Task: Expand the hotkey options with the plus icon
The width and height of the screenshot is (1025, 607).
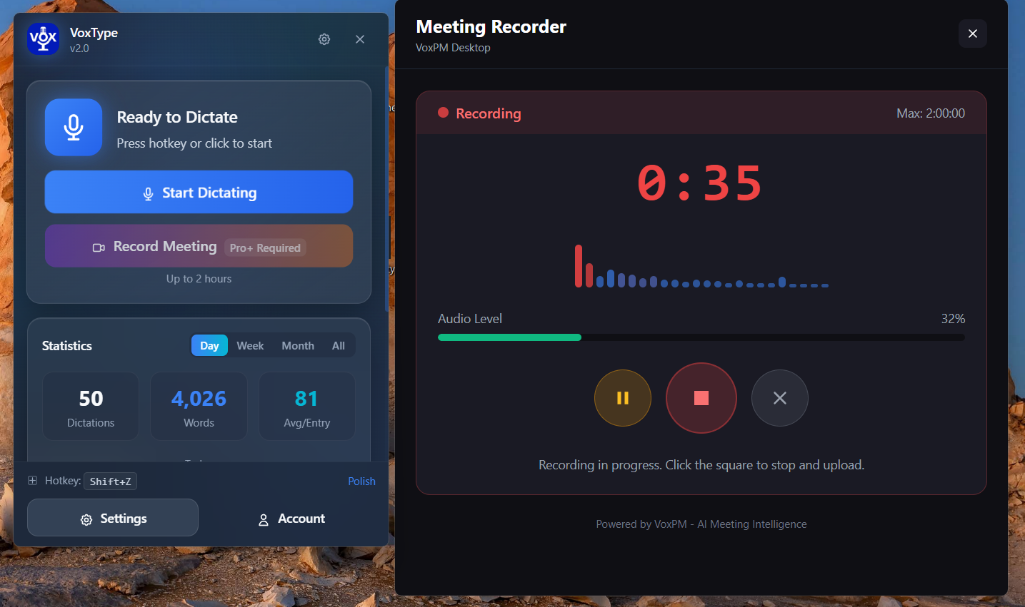Action: [31, 481]
